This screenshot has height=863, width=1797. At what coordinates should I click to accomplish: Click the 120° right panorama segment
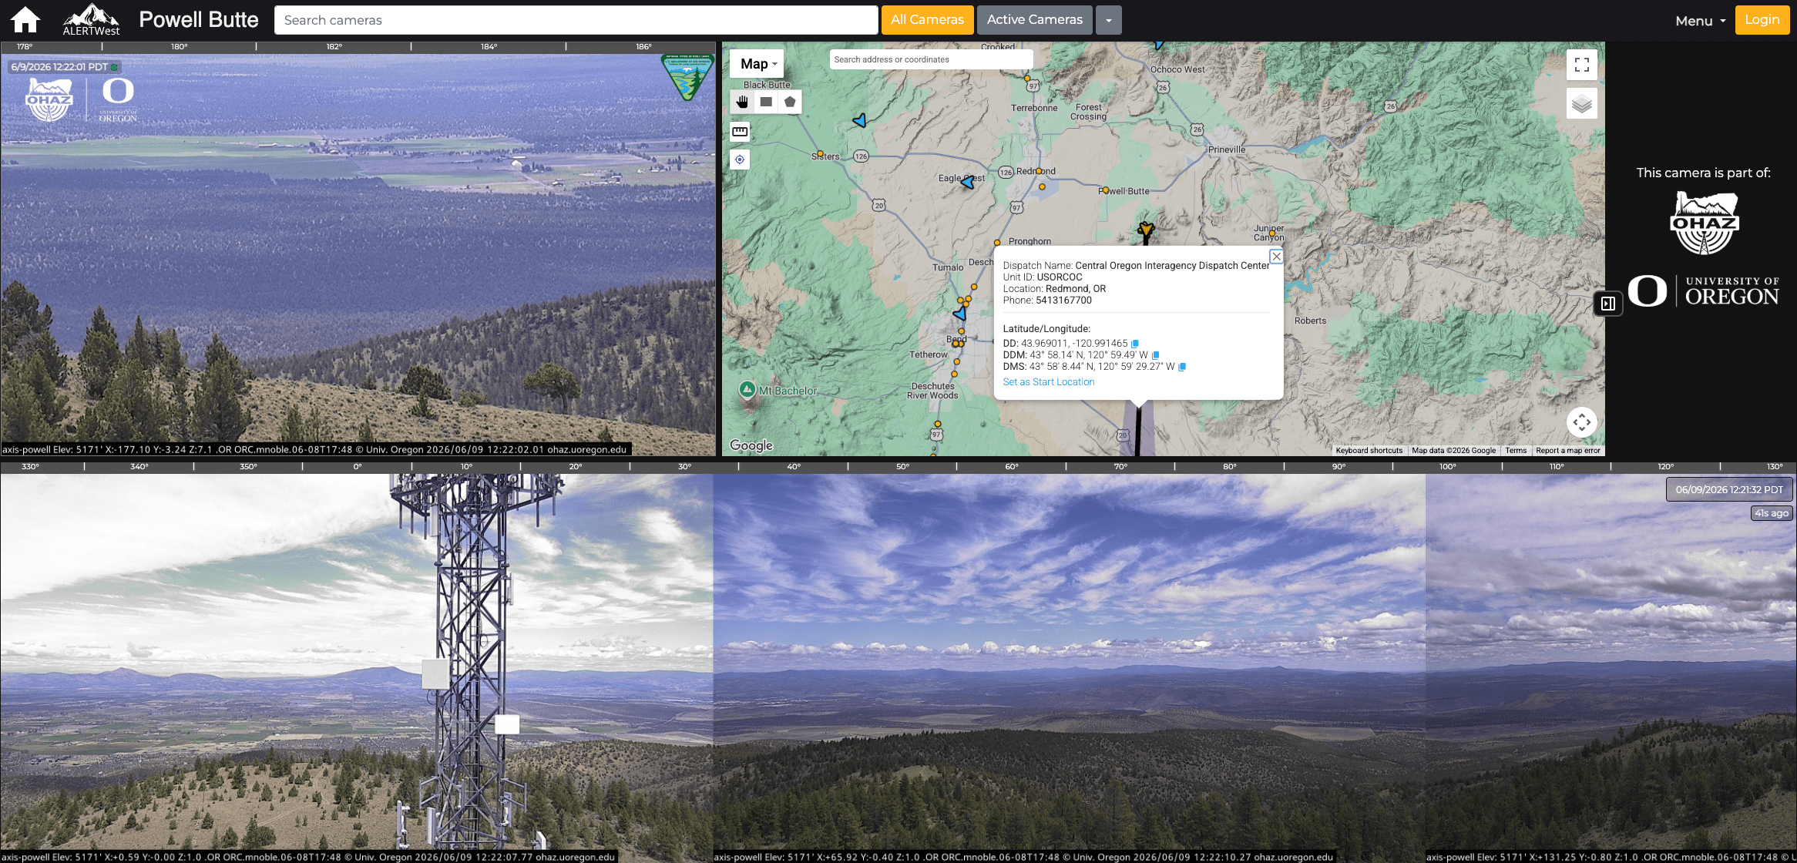coord(1611,667)
